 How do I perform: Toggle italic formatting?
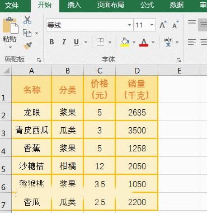pyautogui.click(x=64, y=42)
